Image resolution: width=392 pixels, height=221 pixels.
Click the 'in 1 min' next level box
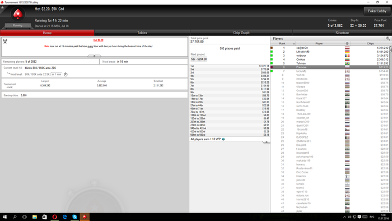pyautogui.click(x=57, y=75)
